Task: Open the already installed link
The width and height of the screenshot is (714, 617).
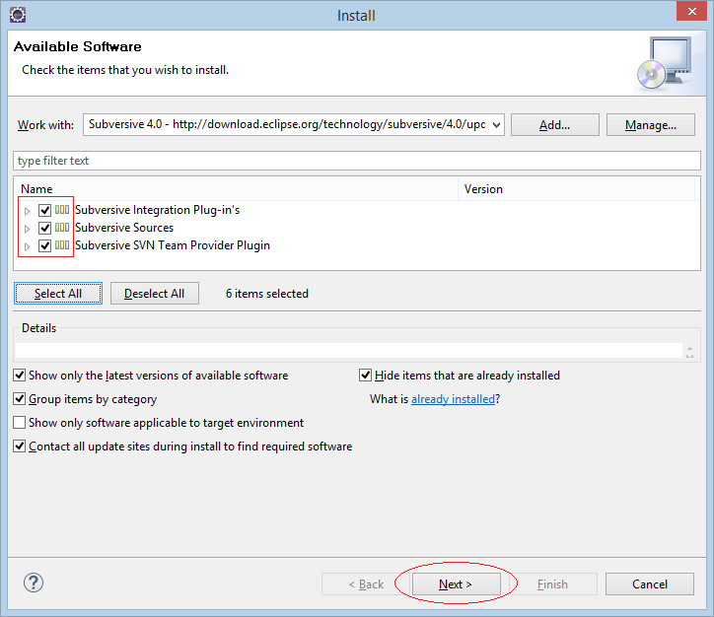Action: 453,399
